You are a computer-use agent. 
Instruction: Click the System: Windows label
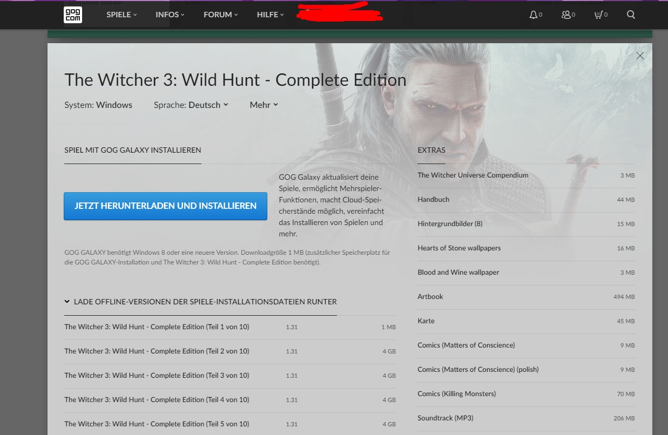(x=98, y=105)
